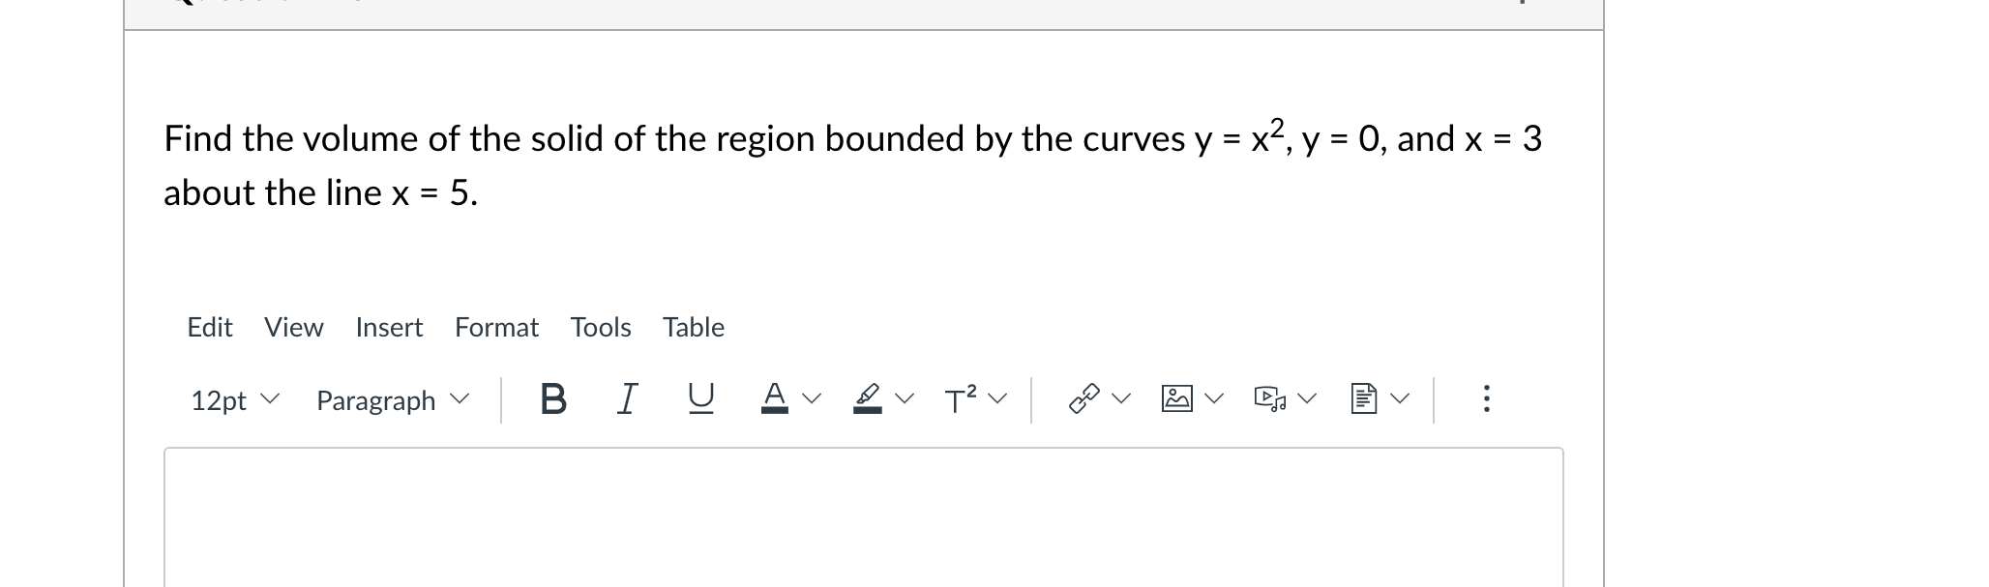This screenshot has width=1989, height=587.
Task: Open the Edit menu
Action: pos(209,328)
